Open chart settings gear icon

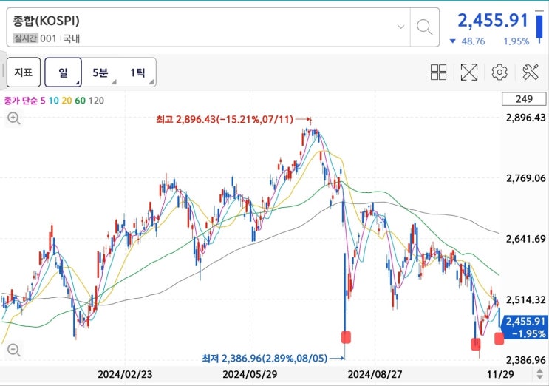tap(499, 72)
